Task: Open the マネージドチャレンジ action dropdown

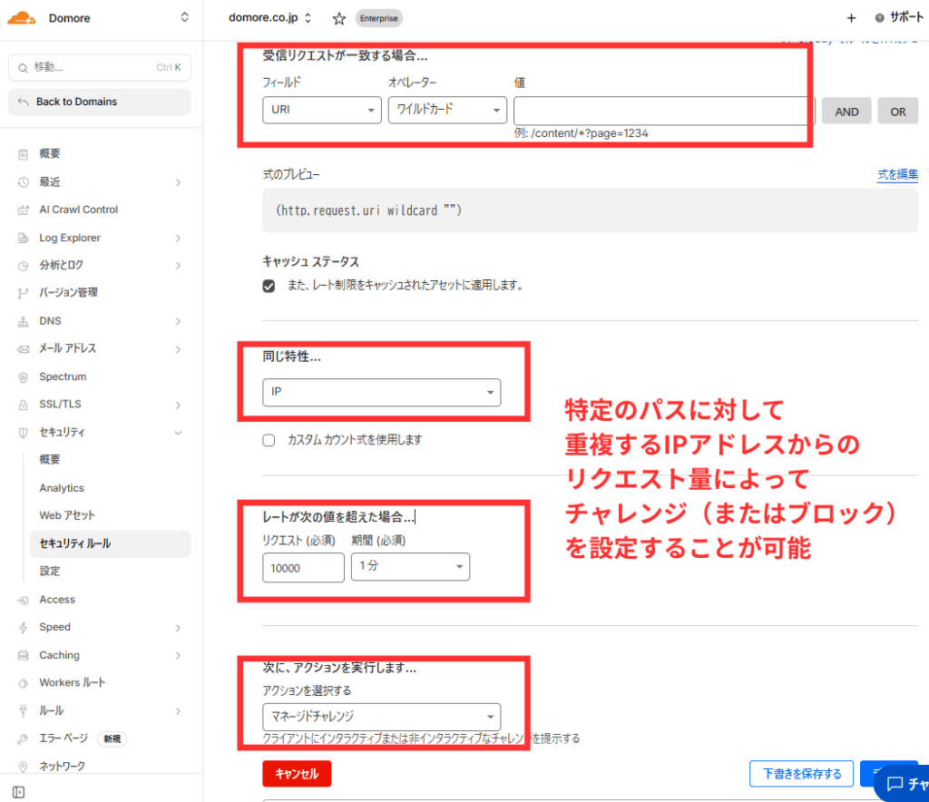Action: tap(381, 716)
